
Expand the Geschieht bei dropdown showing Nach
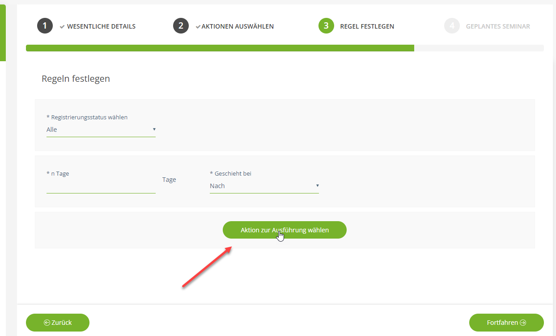point(264,186)
